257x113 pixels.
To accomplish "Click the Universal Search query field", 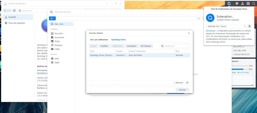I will pos(126,18).
